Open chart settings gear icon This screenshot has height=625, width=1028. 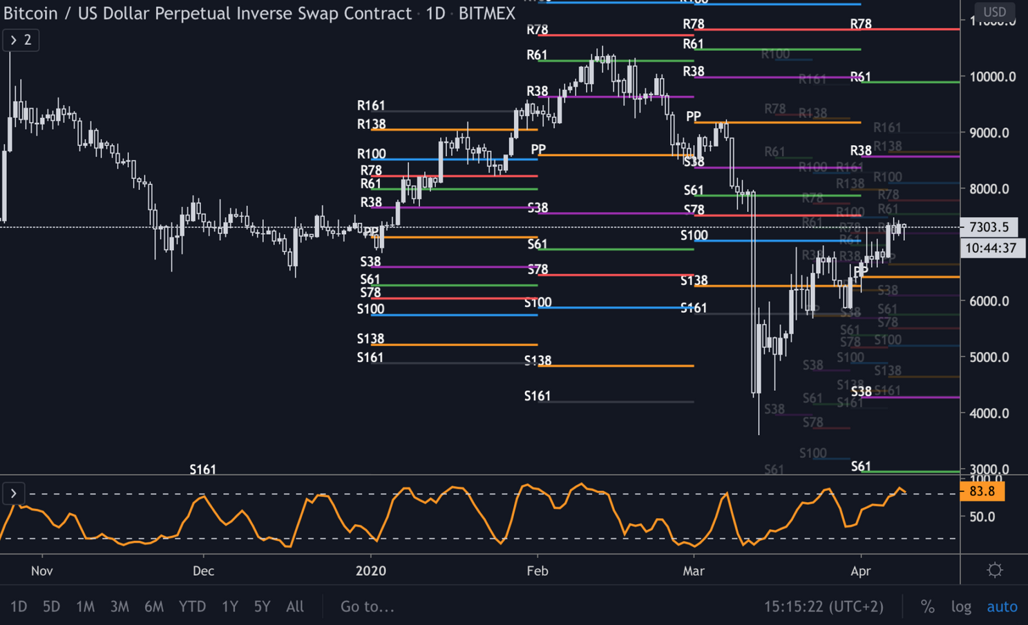pyautogui.click(x=995, y=570)
